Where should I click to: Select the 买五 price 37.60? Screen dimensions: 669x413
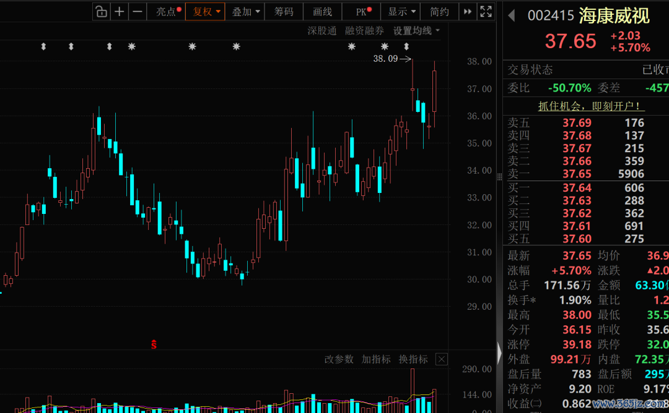577,239
